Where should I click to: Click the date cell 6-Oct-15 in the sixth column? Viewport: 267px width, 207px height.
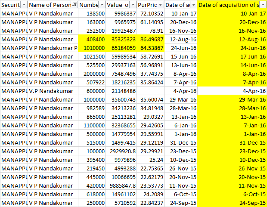coord(181,194)
